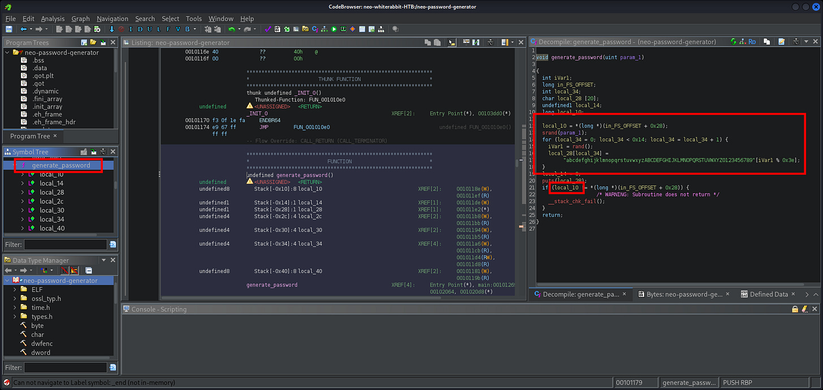Open the Data Type Manager dropdown menu arrow
Image resolution: width=823 pixels, height=390 pixels.
pos(103,261)
